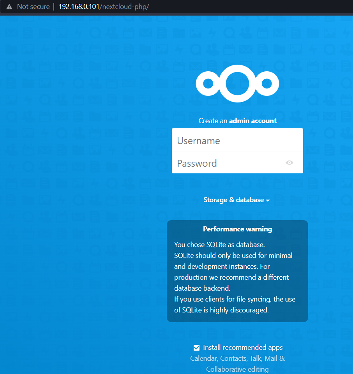Click 'Install recommended apps' label
Screen dimensions: 353x374
tap(243, 348)
